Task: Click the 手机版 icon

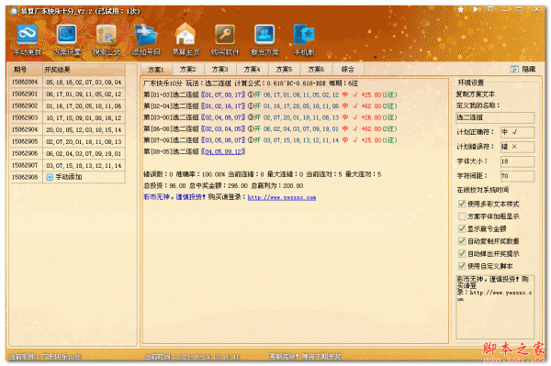Action: pyautogui.click(x=304, y=35)
